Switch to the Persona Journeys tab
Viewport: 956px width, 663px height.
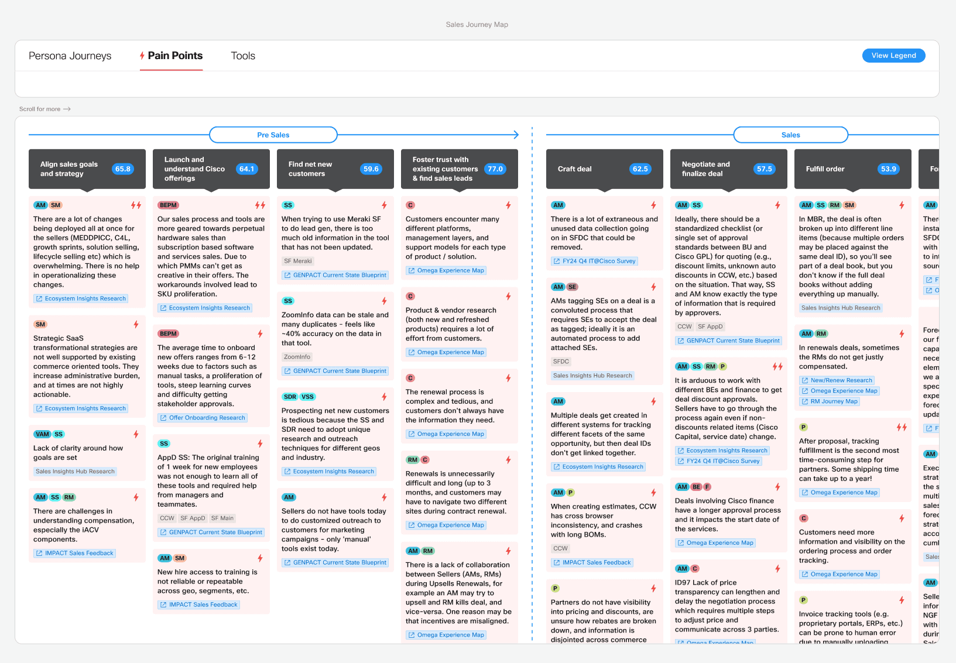tap(70, 56)
